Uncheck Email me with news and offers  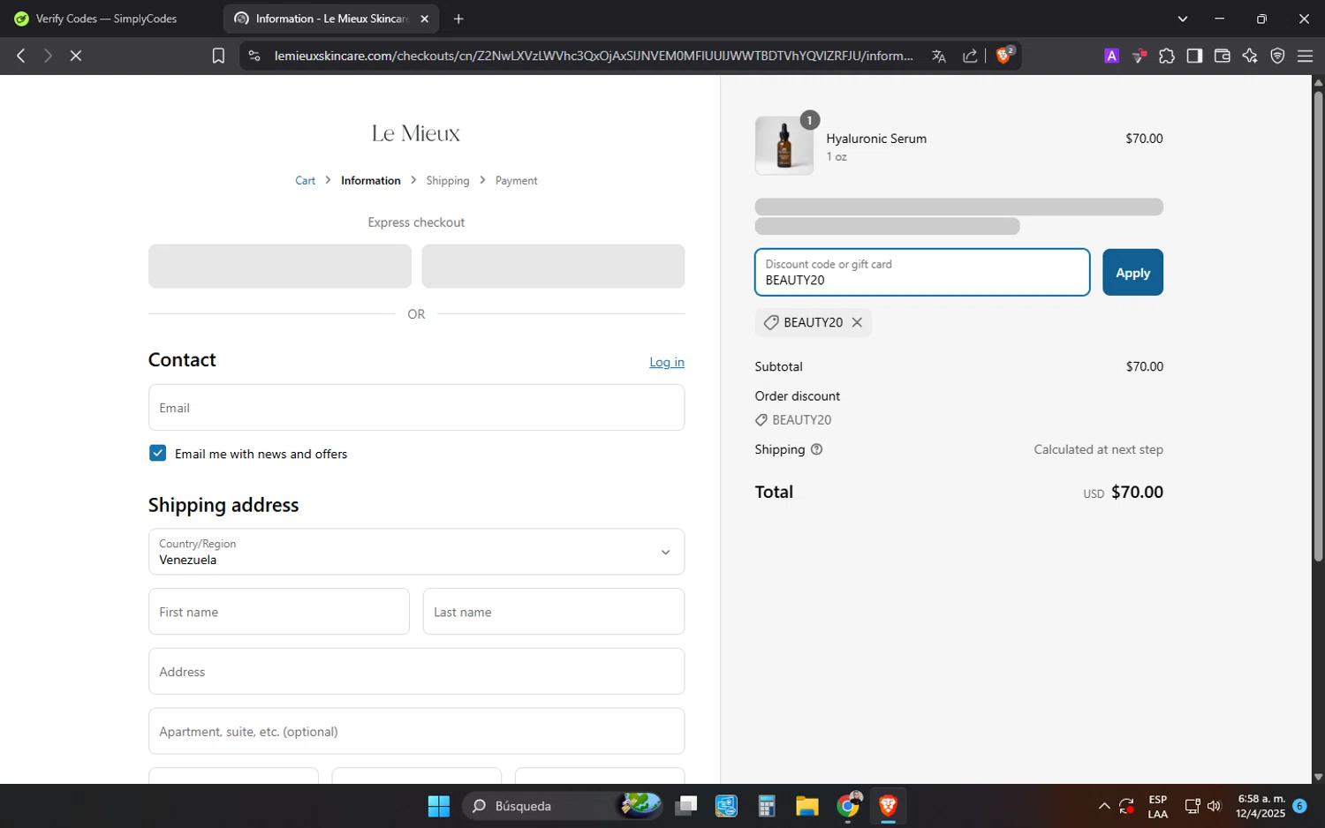[158, 453]
